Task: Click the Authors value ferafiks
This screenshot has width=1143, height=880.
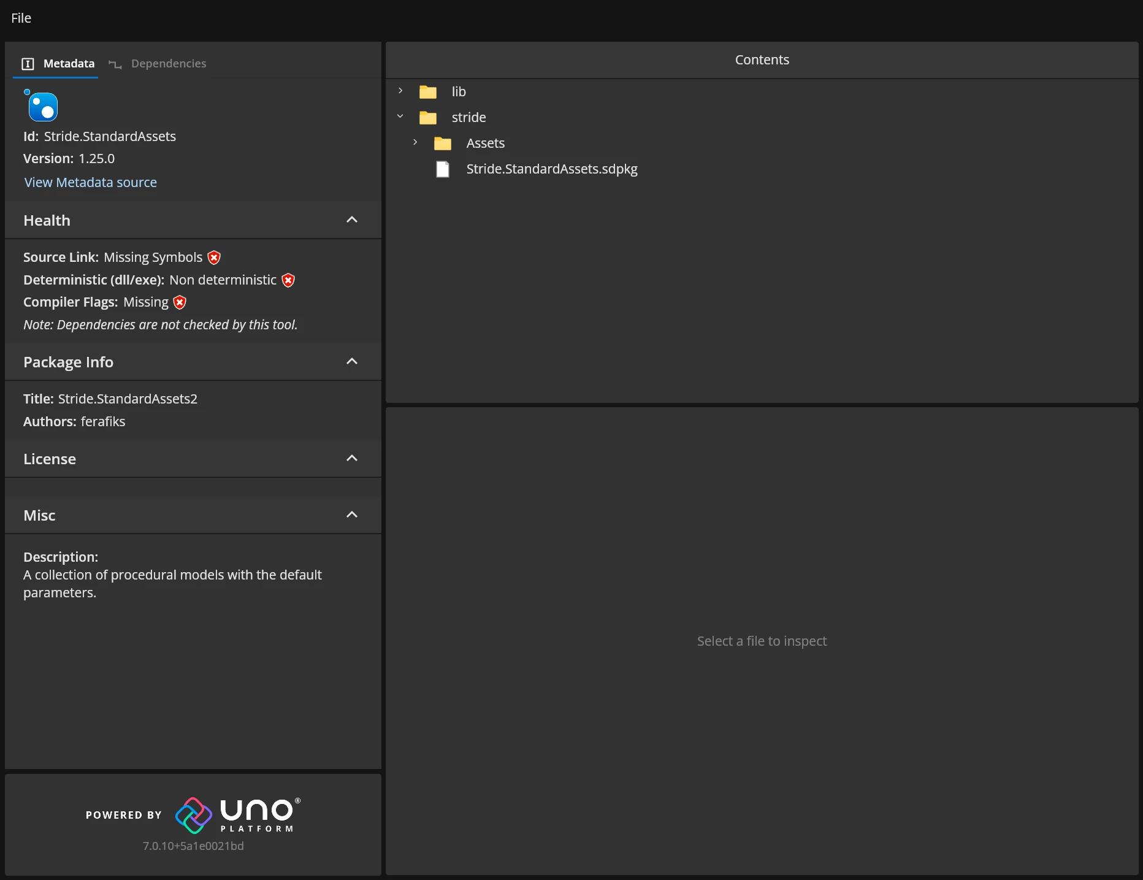Action: [103, 422]
